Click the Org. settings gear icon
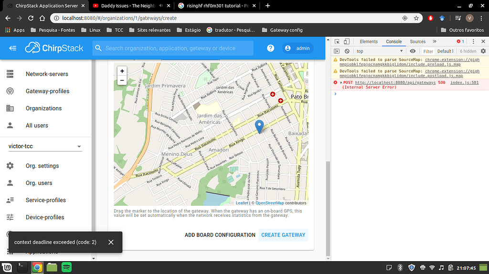The image size is (489, 274). 10,166
